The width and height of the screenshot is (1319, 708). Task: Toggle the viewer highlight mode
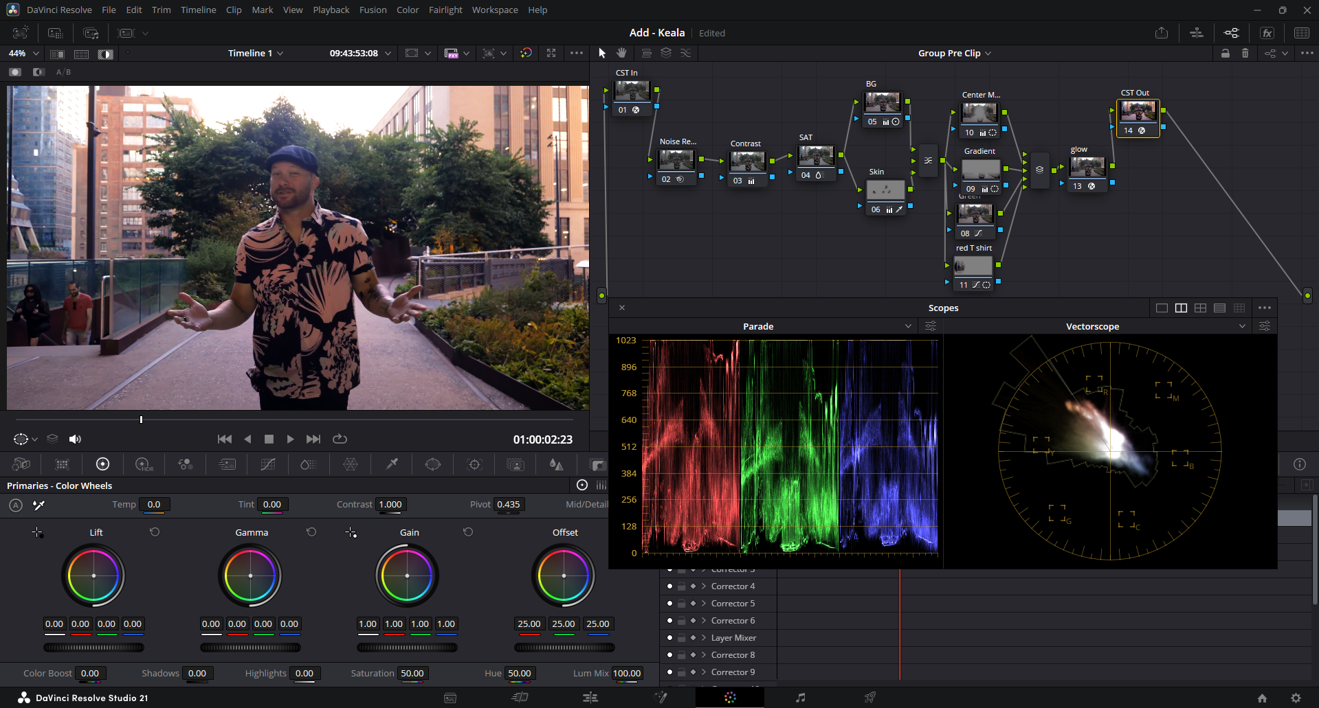point(106,54)
